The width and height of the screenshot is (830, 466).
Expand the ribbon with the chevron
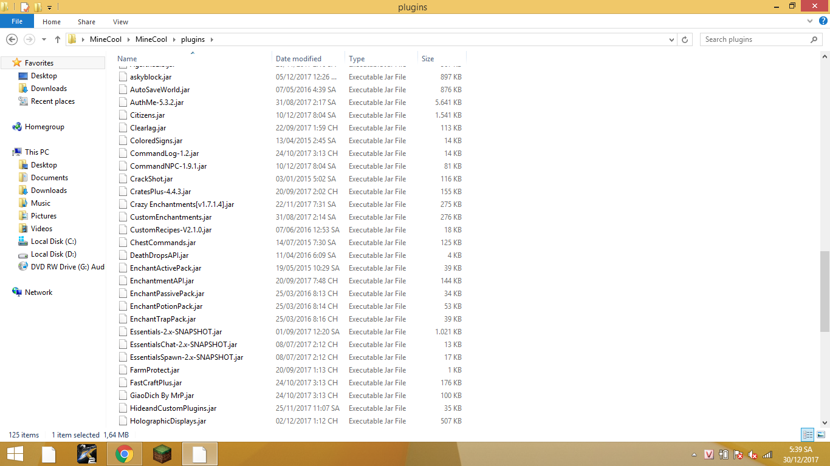click(809, 21)
